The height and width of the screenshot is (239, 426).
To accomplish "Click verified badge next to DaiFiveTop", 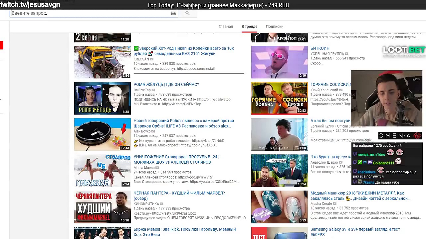I will pyautogui.click(x=153, y=90).
